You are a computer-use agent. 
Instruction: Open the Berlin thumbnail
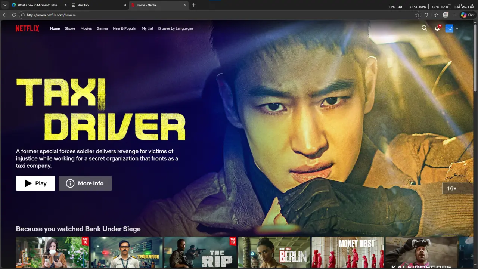tap(274, 252)
